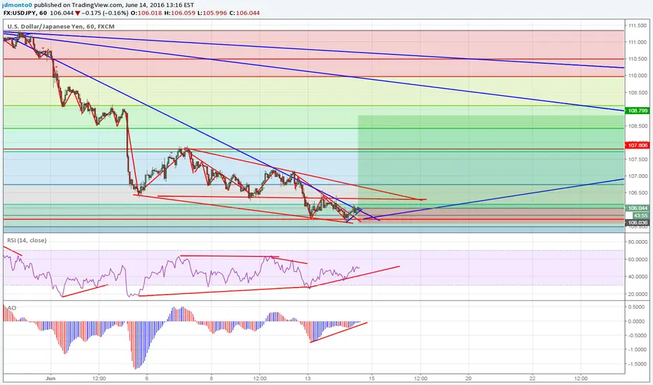Screen dimensions: 653x385
Task: Click 109.500 on the price axis
Action: [638, 92]
